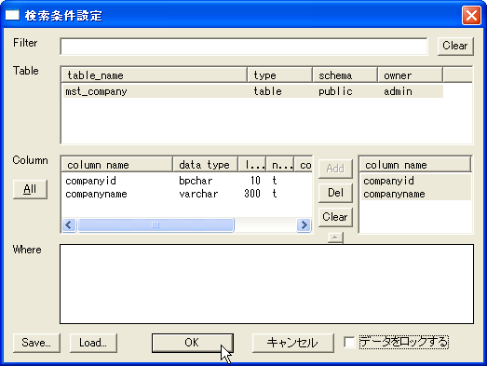Click the horizontal scrollbar right arrow

[304, 224]
